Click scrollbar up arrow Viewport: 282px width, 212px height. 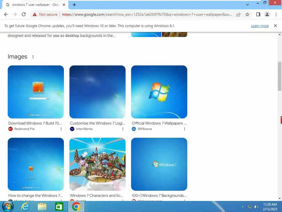(x=280, y=34)
